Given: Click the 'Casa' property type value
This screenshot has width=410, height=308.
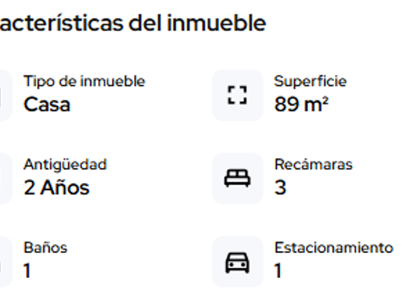Looking at the screenshot, I should coord(47,104).
